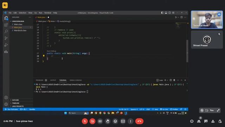Click the Run Java play button in editor
This screenshot has height=127, width=225.
coord(176,17)
